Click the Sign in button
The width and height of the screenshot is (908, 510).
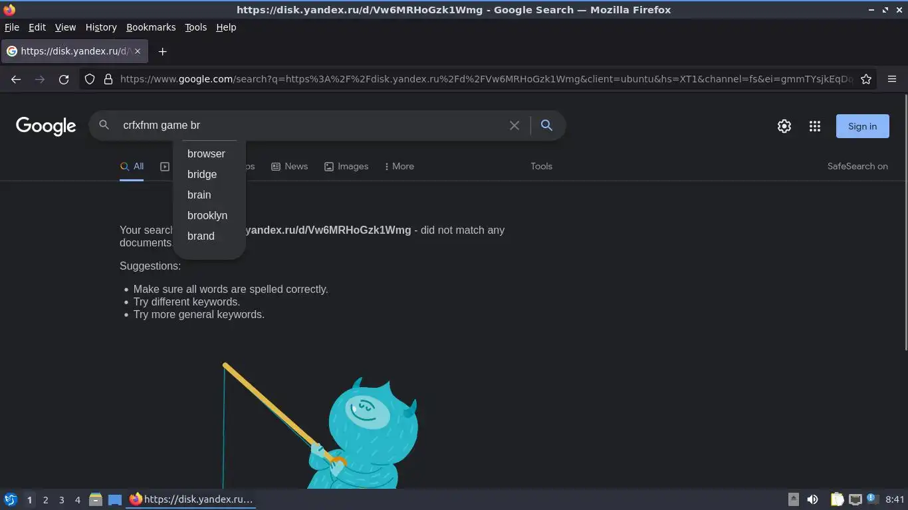(x=862, y=126)
